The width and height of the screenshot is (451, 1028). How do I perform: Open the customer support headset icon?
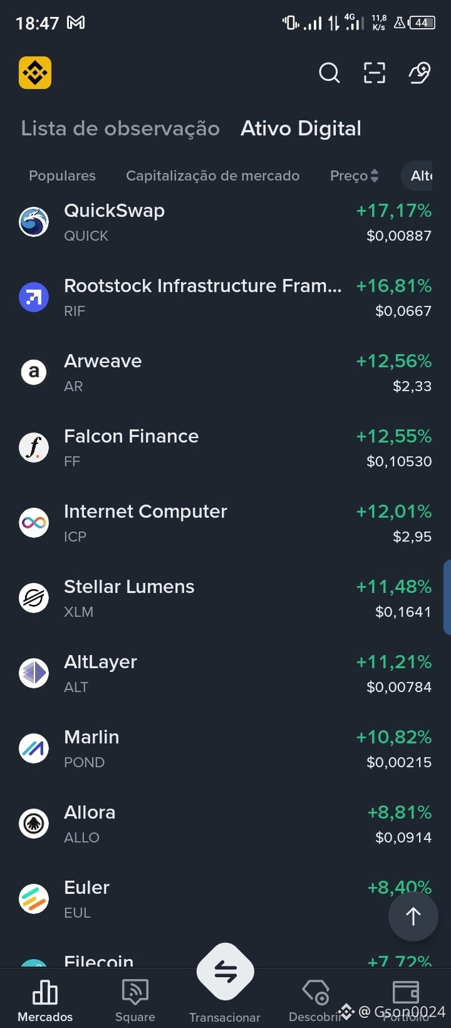pyautogui.click(x=419, y=73)
